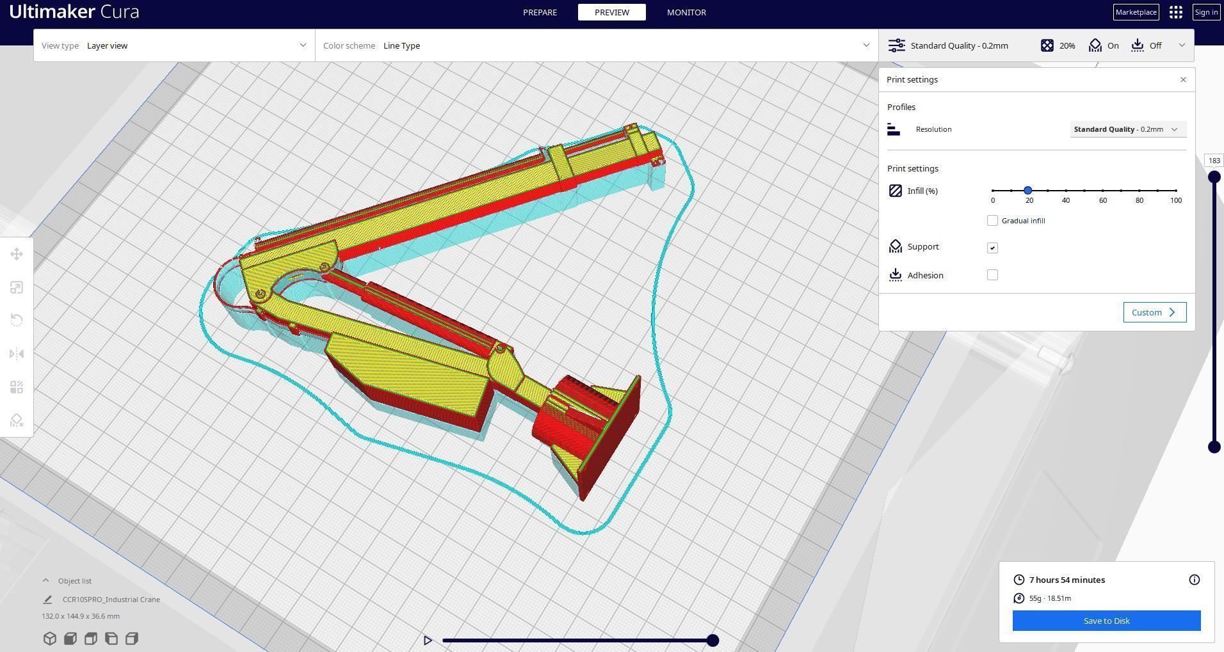Click the layer slider upper handle
The height and width of the screenshot is (652, 1224).
coord(1214,177)
